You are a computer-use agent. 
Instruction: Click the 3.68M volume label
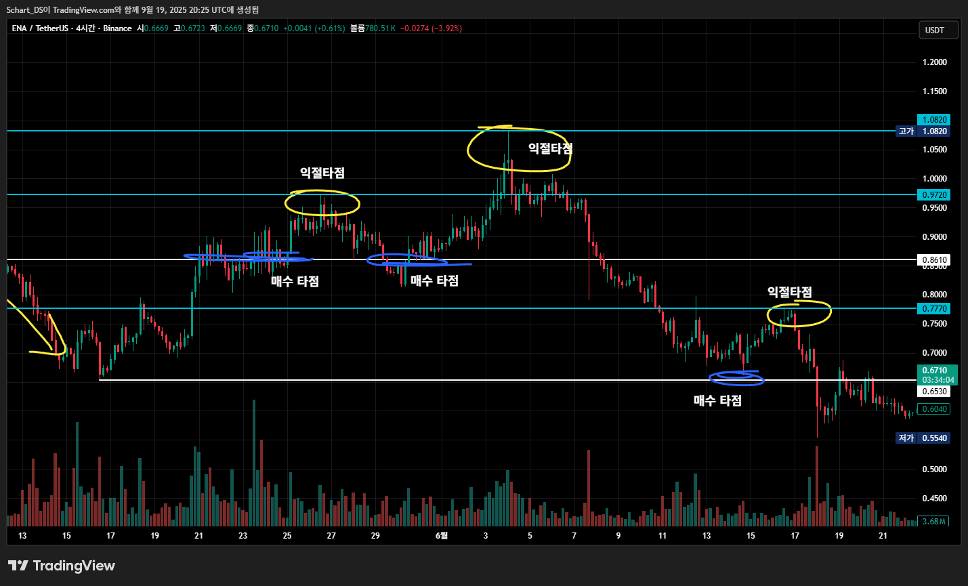pos(933,522)
